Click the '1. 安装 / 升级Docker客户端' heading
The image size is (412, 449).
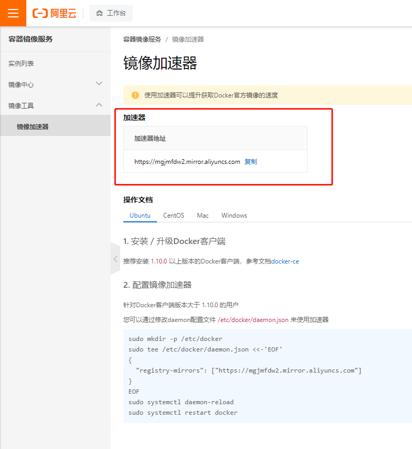174,241
